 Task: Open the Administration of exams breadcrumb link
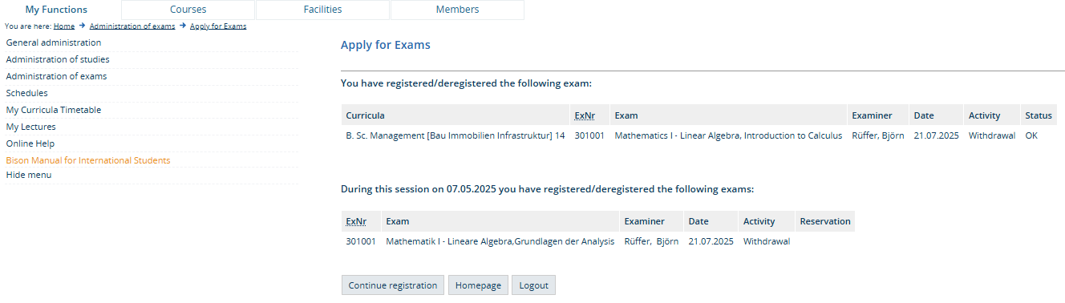[x=132, y=26]
